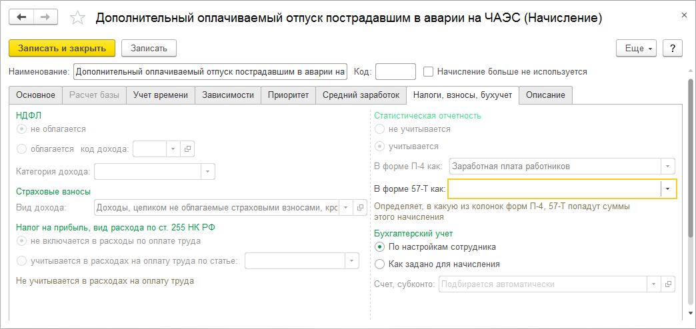
Task: Click the vertical scrollbar on the right
Action: pyautogui.click(x=691, y=160)
